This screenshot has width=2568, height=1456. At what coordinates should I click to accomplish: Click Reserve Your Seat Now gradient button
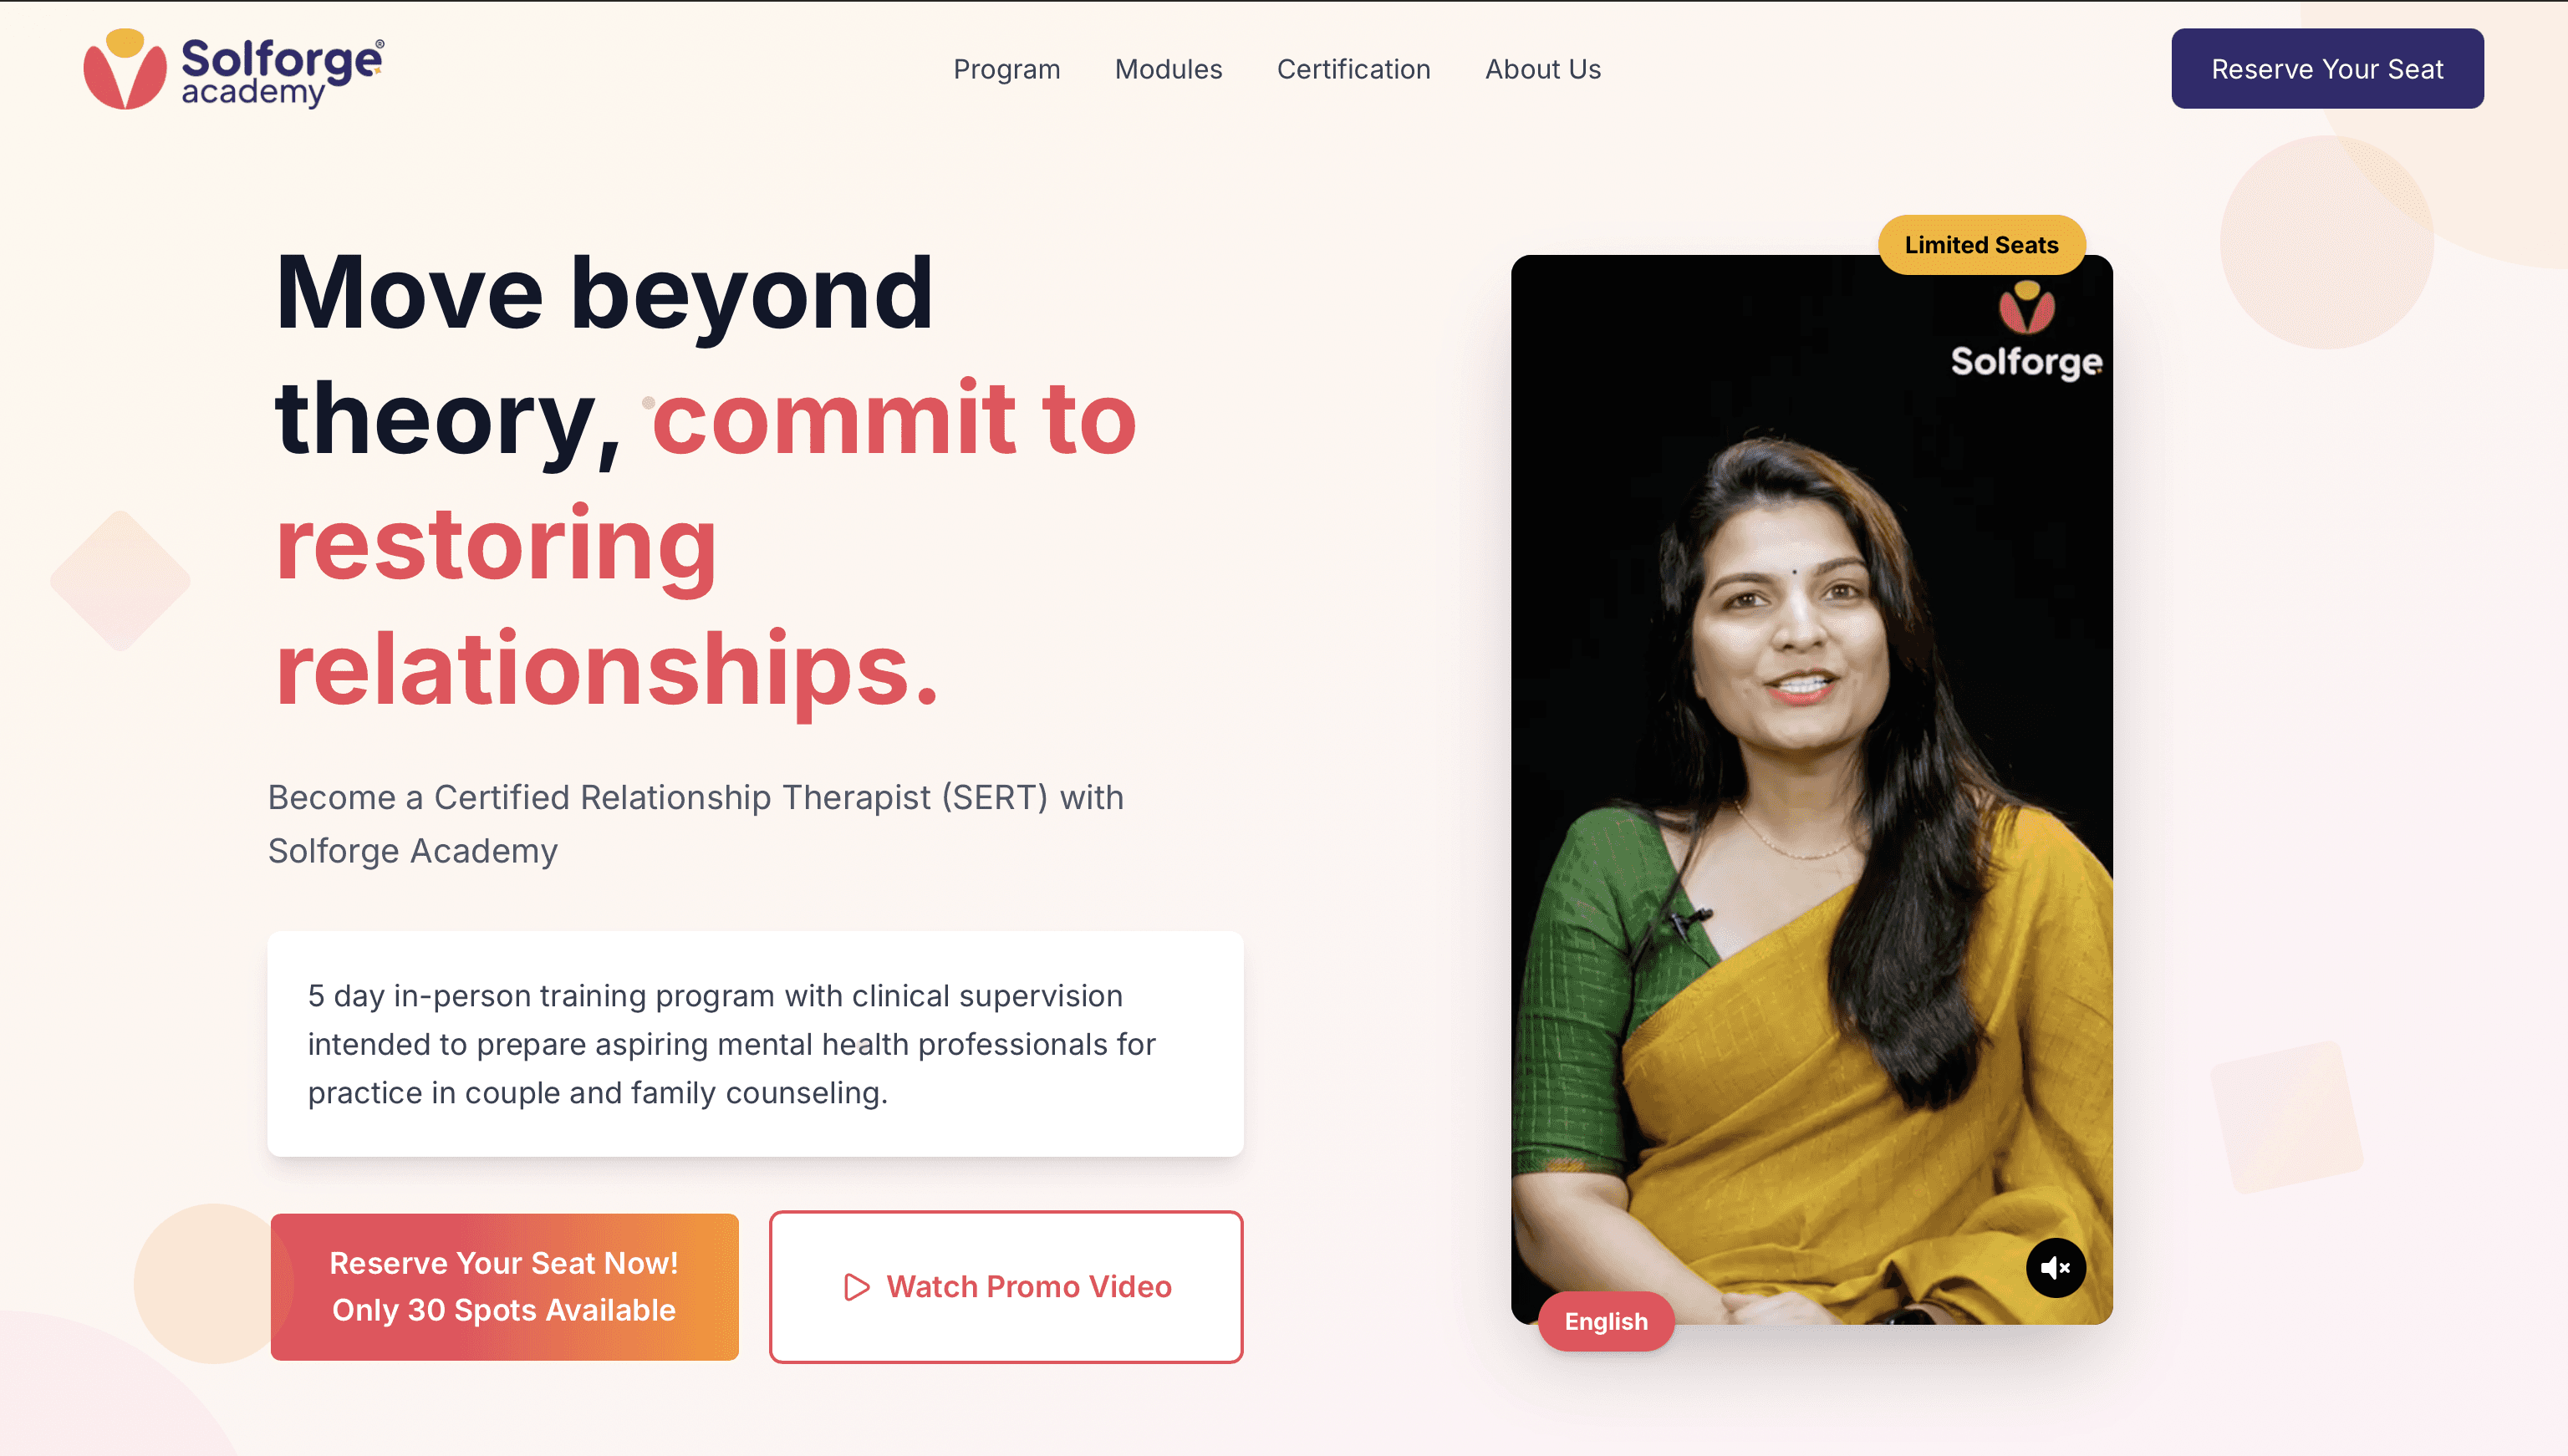504,1287
